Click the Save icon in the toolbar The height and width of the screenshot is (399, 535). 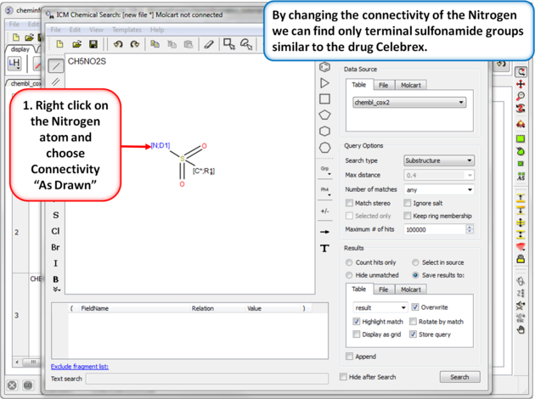pyautogui.click(x=93, y=44)
